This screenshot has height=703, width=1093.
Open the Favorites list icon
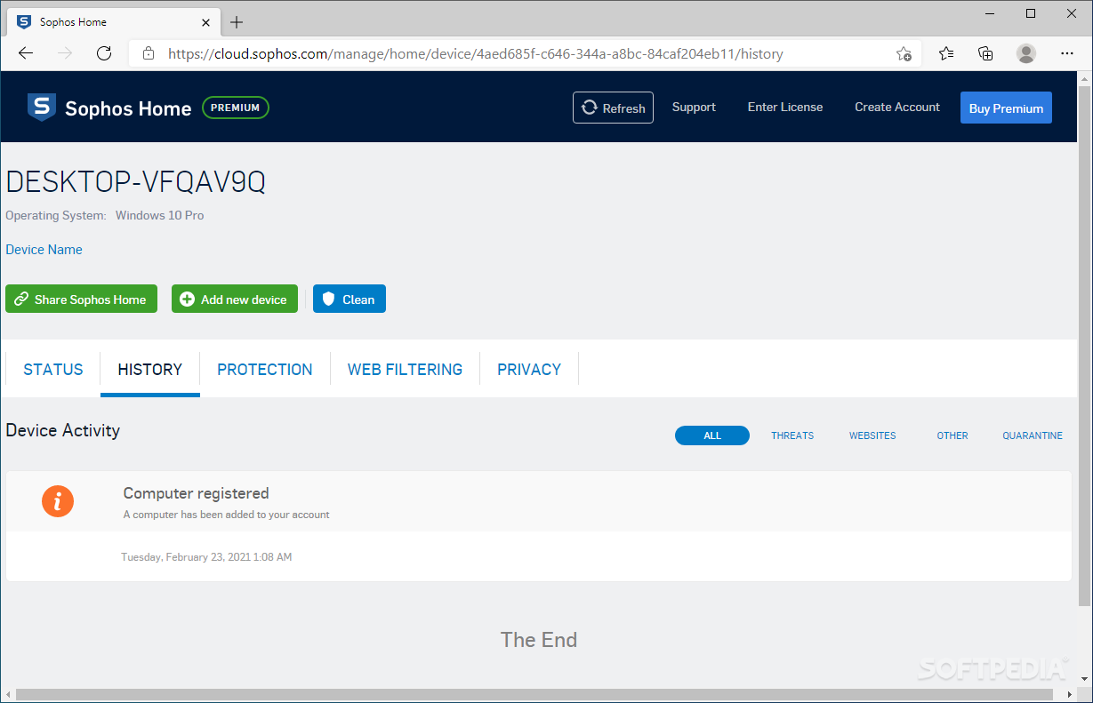click(x=946, y=53)
